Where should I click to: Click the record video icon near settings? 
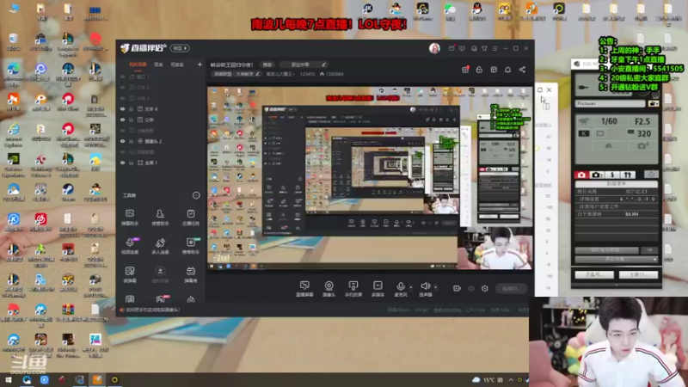[457, 288]
